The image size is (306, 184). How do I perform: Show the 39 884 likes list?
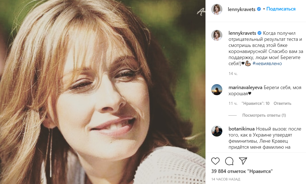[x=242, y=171]
